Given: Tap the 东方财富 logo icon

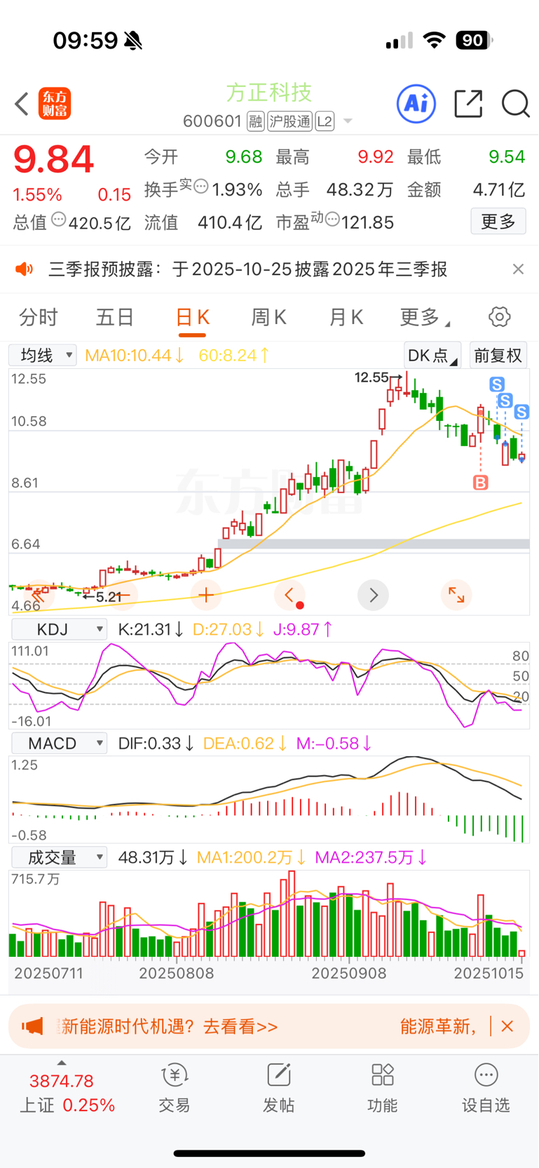Looking at the screenshot, I should 55,104.
